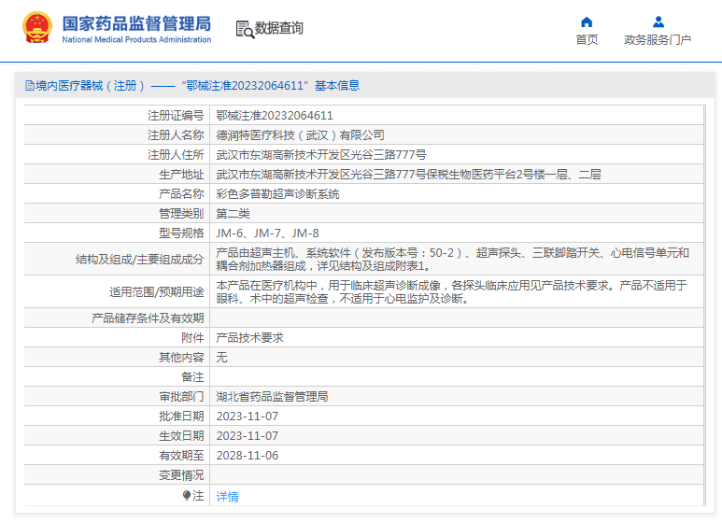Click the government services person icon
Screen dimensions: 722x523
tap(658, 21)
